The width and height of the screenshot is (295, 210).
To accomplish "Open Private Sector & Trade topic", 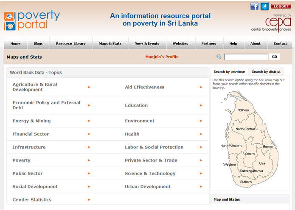I will pyautogui.click(x=151, y=160).
